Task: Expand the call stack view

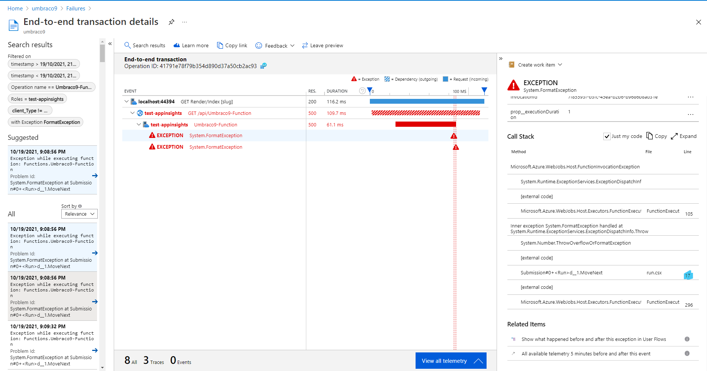Action: click(684, 136)
